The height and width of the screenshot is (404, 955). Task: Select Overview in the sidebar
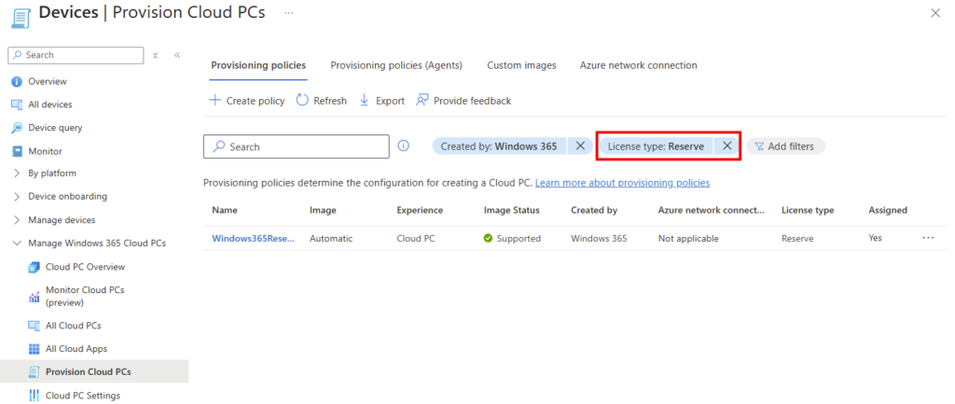coord(48,82)
